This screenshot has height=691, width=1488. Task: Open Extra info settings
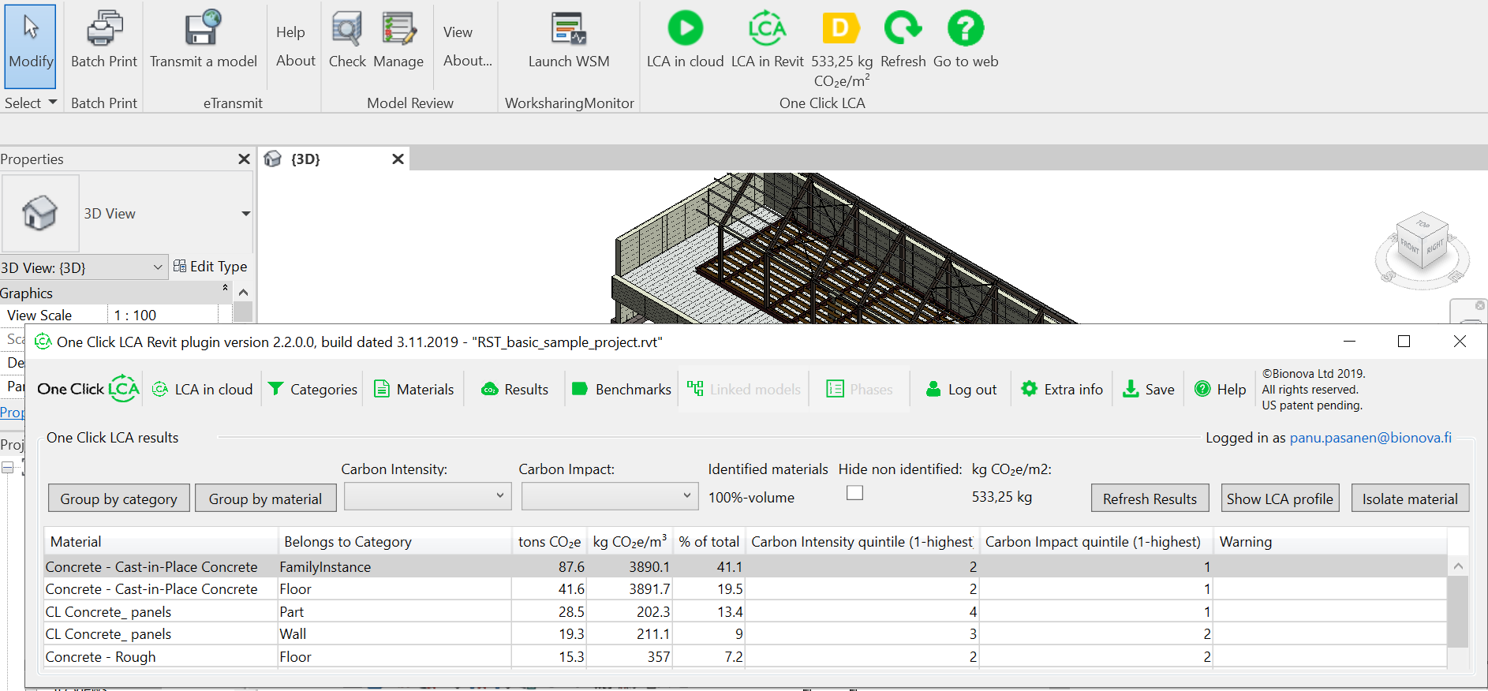(1062, 389)
